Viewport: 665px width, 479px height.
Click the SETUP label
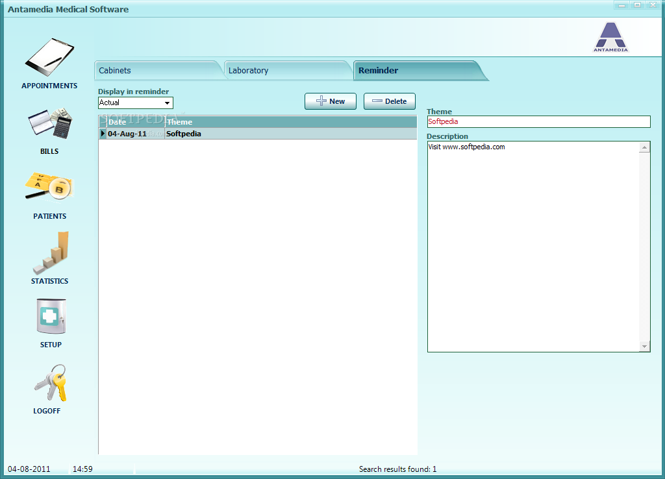51,345
